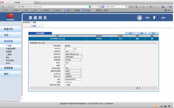Select the 二层桥 sidebar item
Screen dimensions: 174x108
pyautogui.click(x=9, y=54)
